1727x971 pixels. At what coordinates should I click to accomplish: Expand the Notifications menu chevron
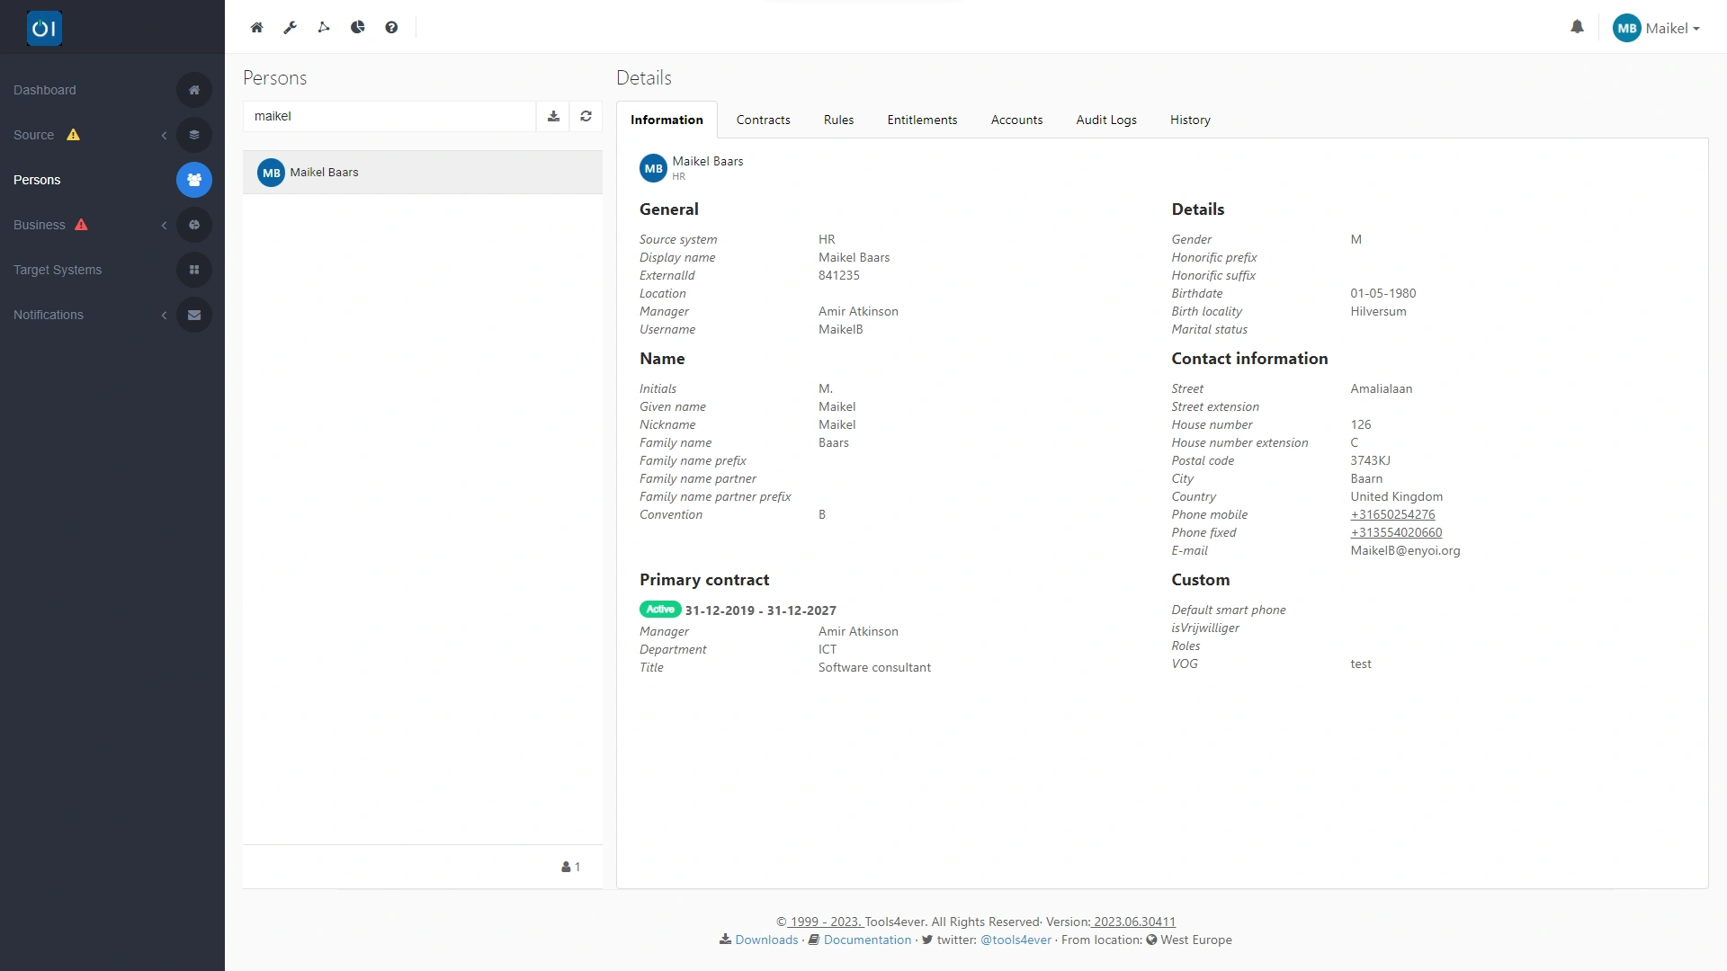click(x=164, y=315)
